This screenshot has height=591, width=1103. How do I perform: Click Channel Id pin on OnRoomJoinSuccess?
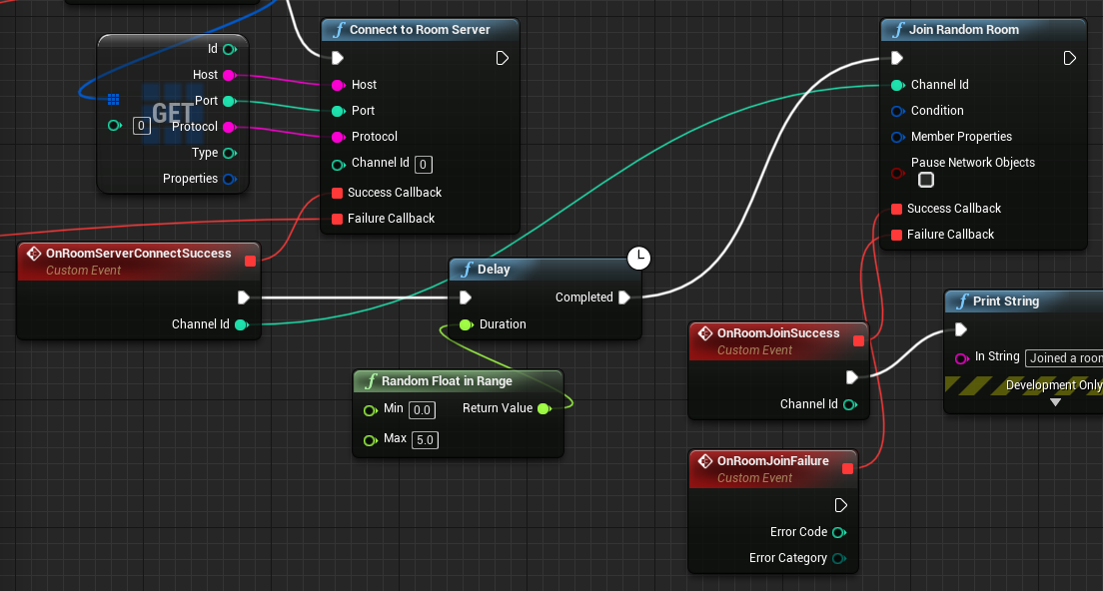click(850, 404)
